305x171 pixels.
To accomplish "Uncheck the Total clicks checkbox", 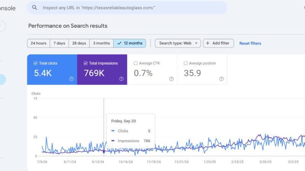I will click(35, 63).
